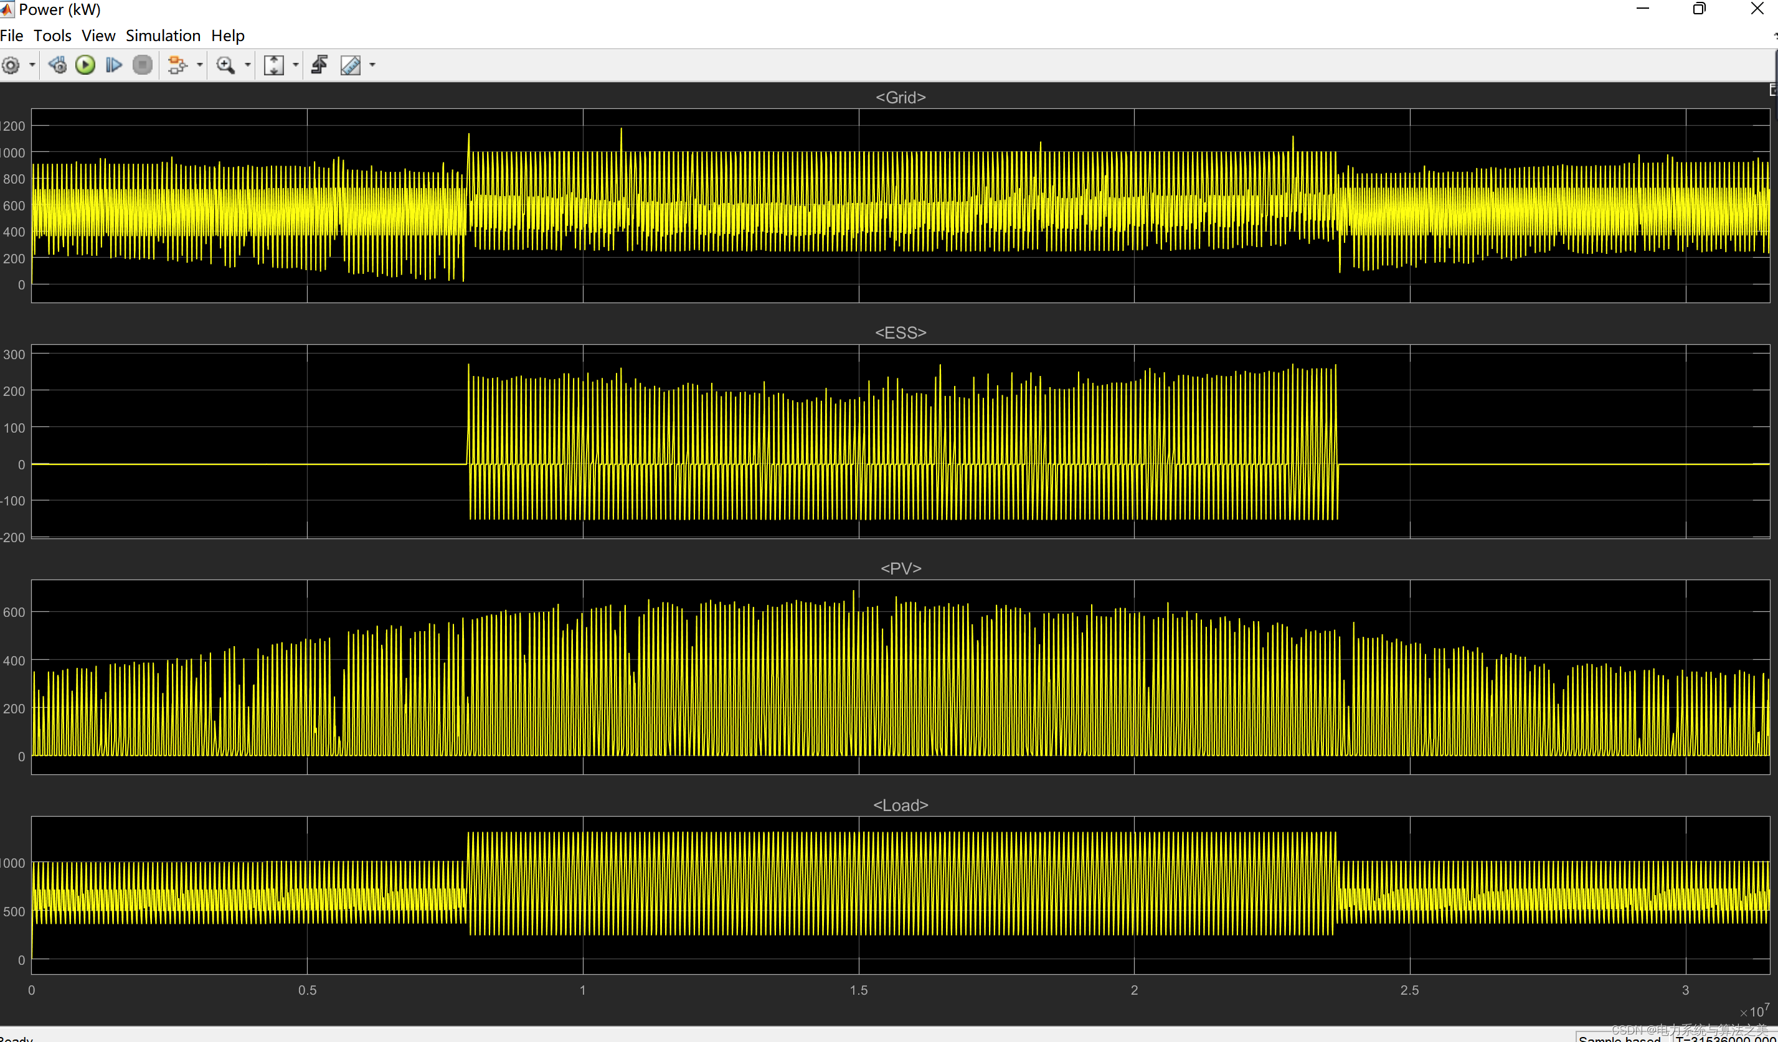The width and height of the screenshot is (1778, 1042).
Task: Expand measurements dropdown arrow beside ruler
Action: tap(372, 65)
